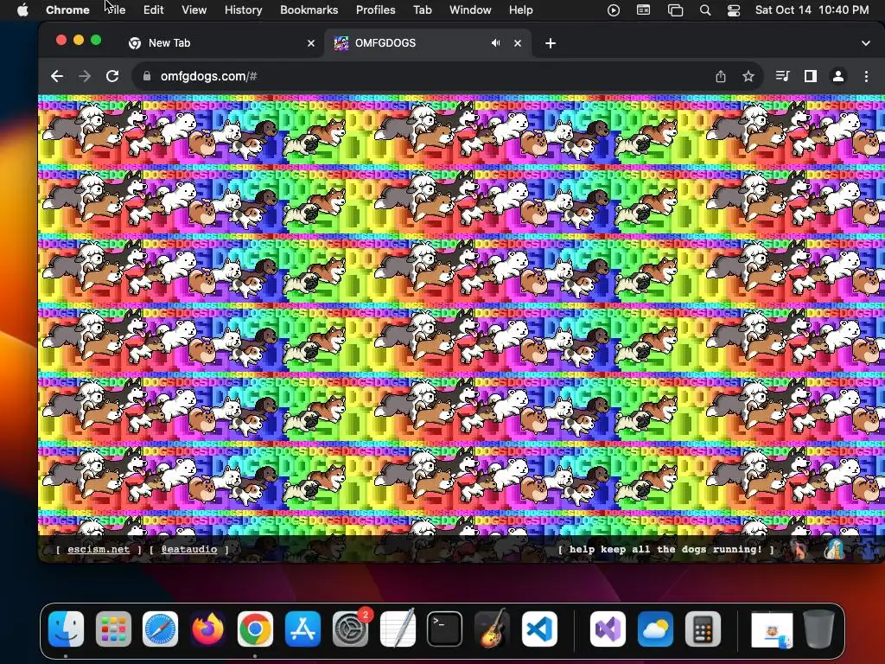885x664 pixels.
Task: Open App Store from the Dock
Action: pos(302,629)
